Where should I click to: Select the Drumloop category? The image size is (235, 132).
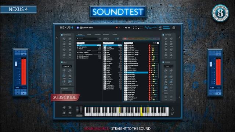[113, 60]
